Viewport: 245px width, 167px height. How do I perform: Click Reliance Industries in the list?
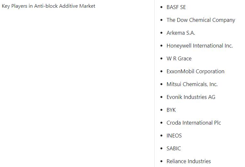[189, 161]
